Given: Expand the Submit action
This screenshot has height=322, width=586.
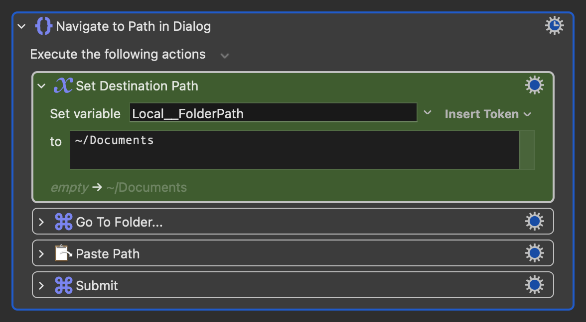Looking at the screenshot, I should pyautogui.click(x=41, y=286).
